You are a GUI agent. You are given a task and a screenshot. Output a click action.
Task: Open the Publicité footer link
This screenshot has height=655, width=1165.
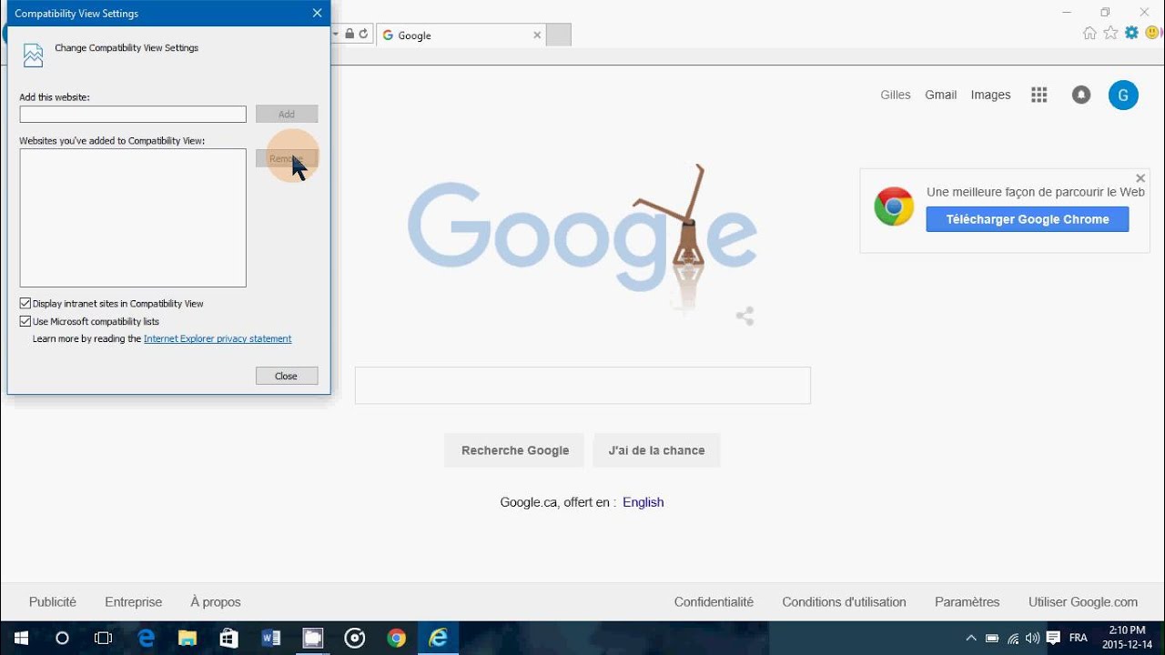click(53, 602)
